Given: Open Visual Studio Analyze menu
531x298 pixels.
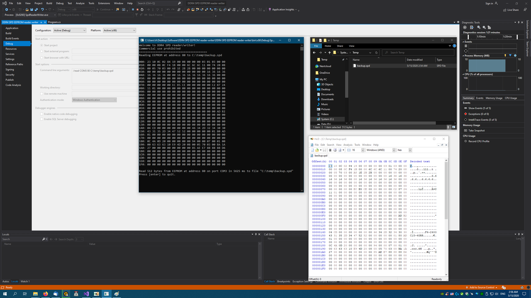Looking at the screenshot, I should (x=80, y=3).
